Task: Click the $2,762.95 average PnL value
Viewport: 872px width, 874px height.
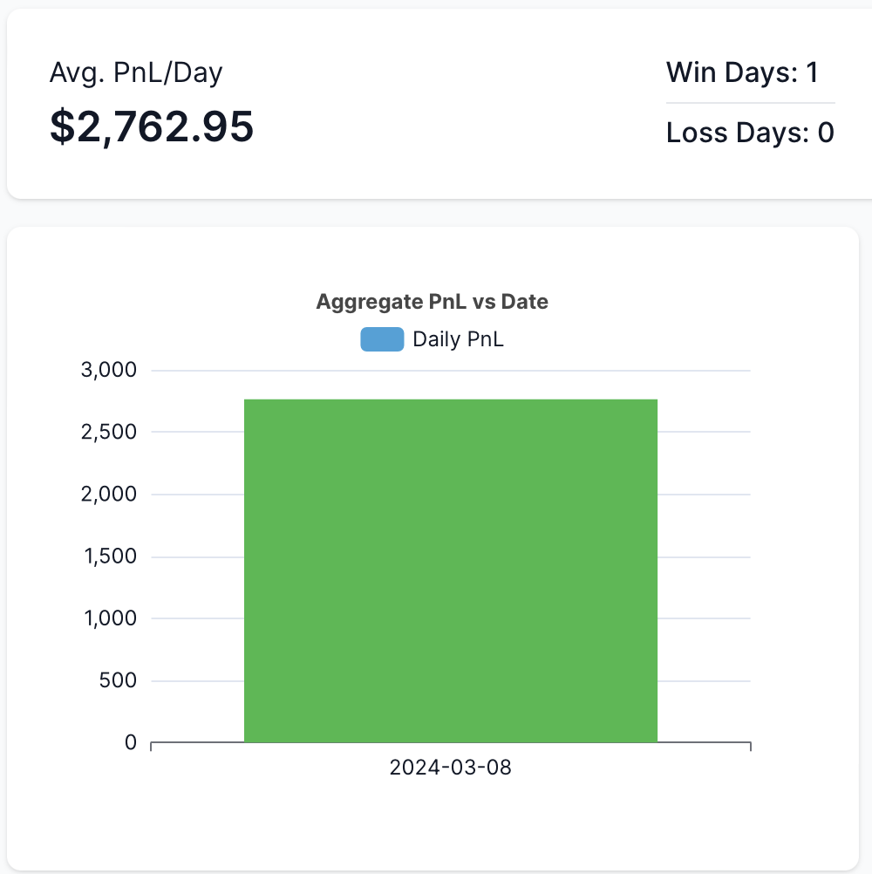Action: [152, 127]
